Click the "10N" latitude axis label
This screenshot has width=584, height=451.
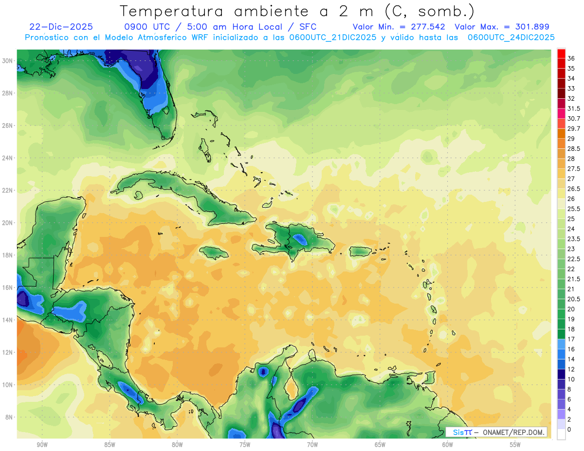pos(8,384)
